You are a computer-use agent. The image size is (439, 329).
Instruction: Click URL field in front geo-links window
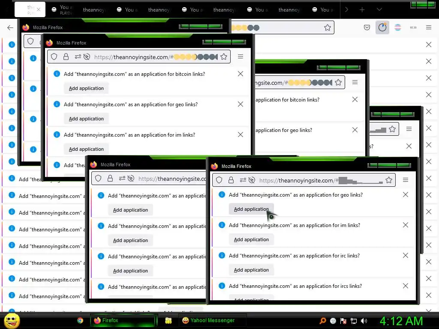304,180
